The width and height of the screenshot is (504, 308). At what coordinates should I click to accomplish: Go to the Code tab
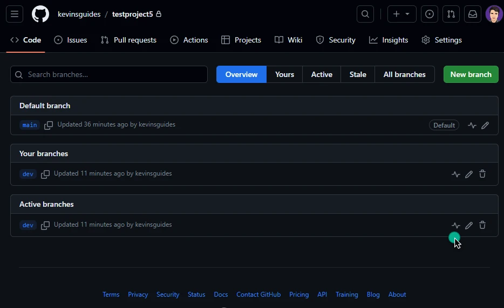(x=26, y=40)
